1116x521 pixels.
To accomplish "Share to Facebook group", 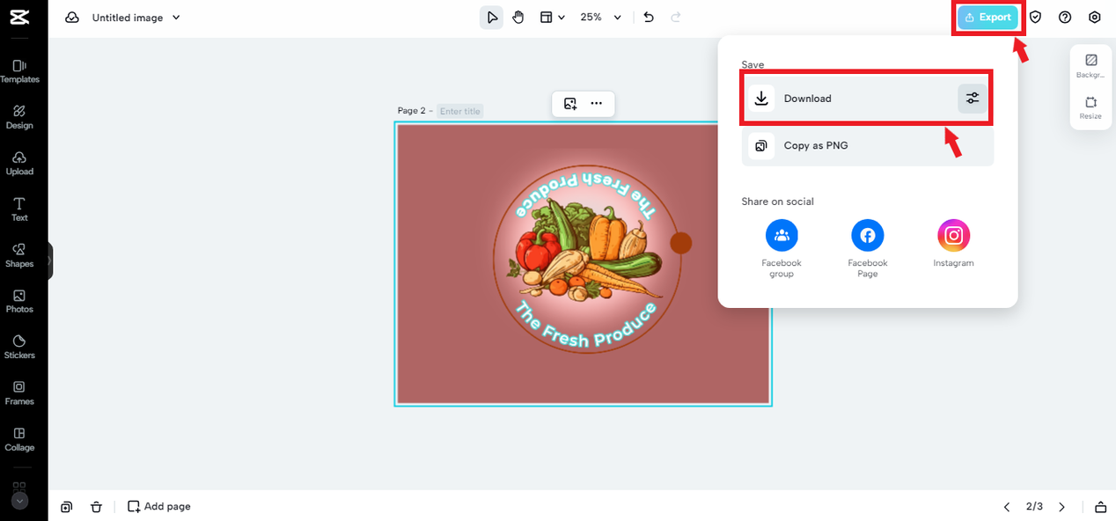I will [782, 248].
